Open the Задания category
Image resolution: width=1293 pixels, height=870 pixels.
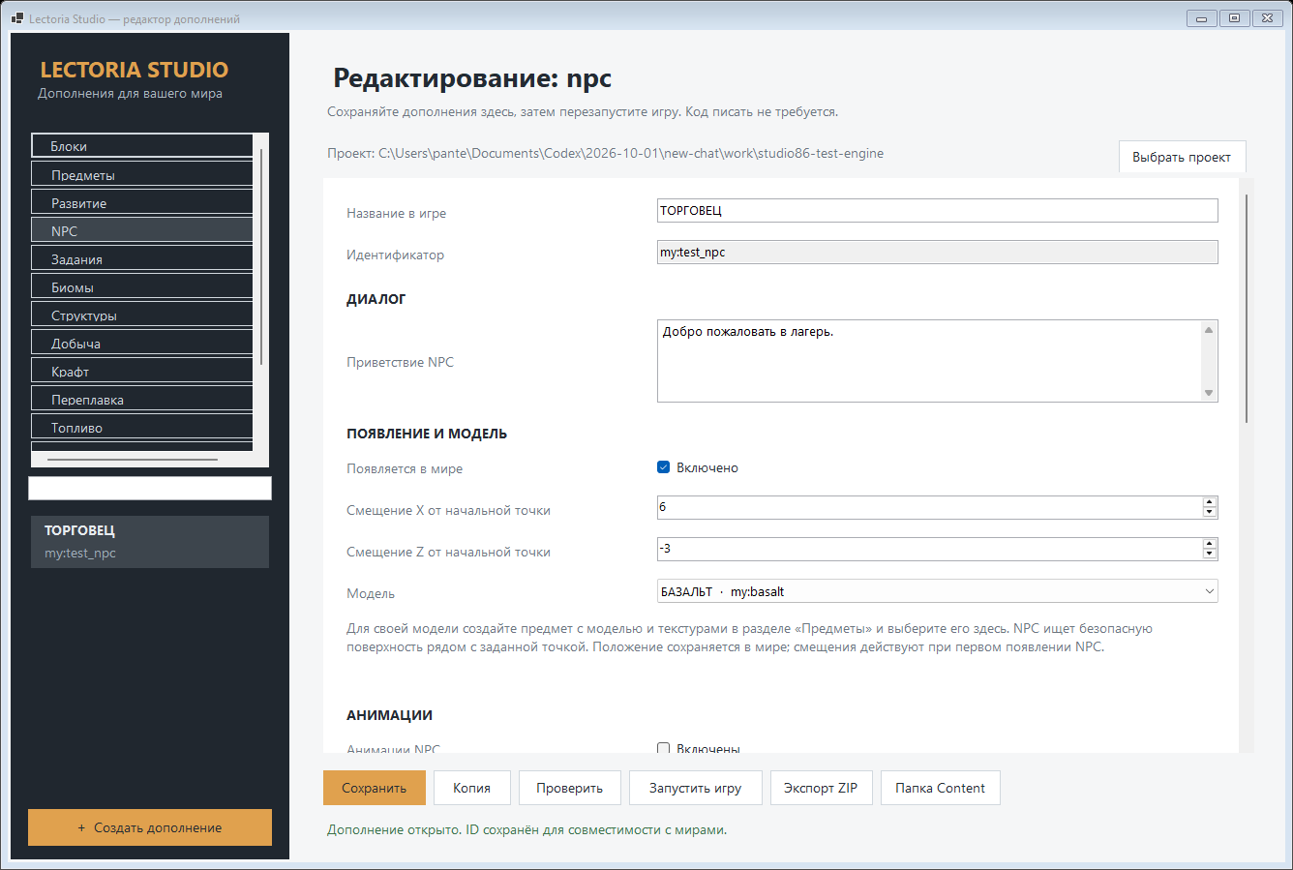(x=142, y=258)
